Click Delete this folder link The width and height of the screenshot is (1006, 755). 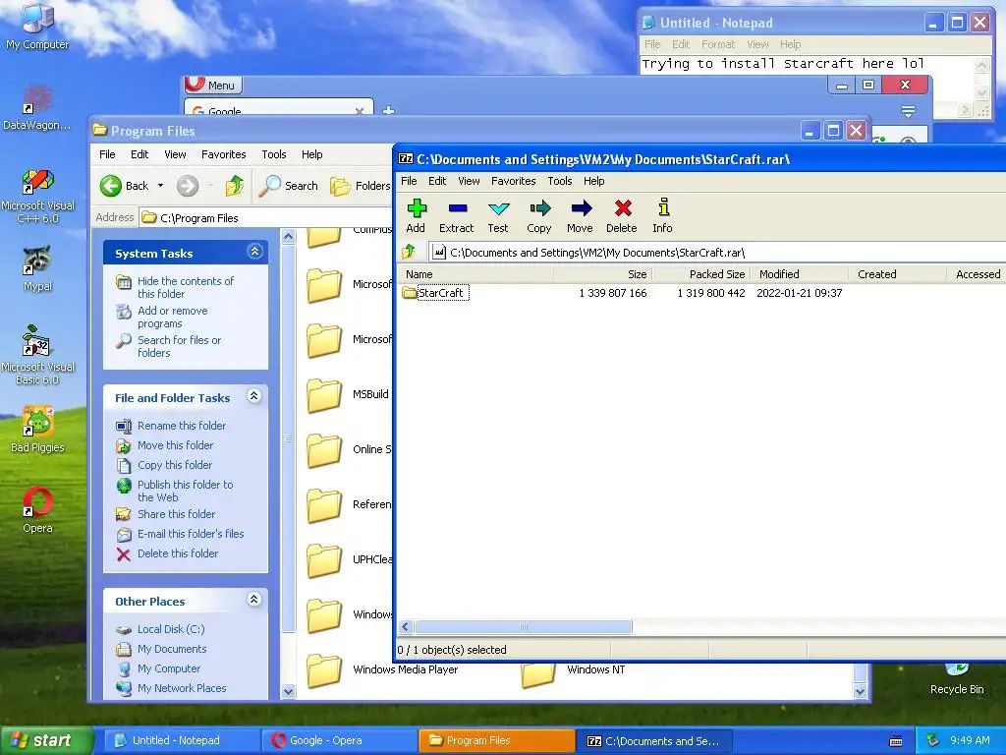click(178, 553)
